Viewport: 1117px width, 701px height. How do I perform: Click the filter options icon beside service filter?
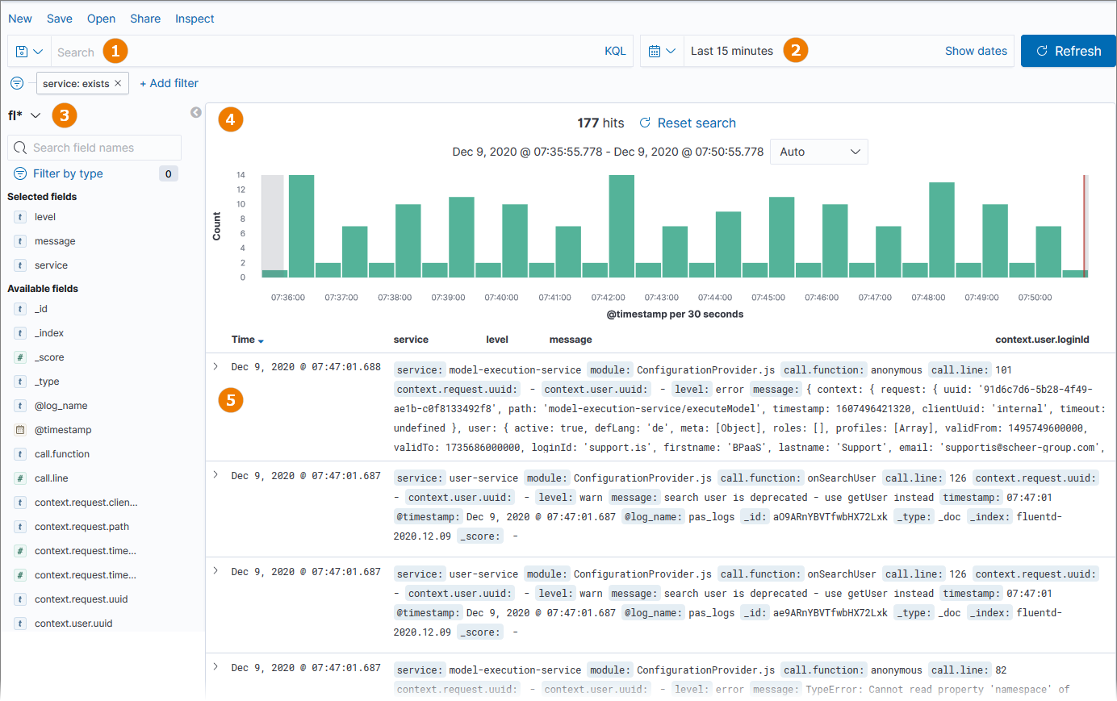[x=17, y=83]
